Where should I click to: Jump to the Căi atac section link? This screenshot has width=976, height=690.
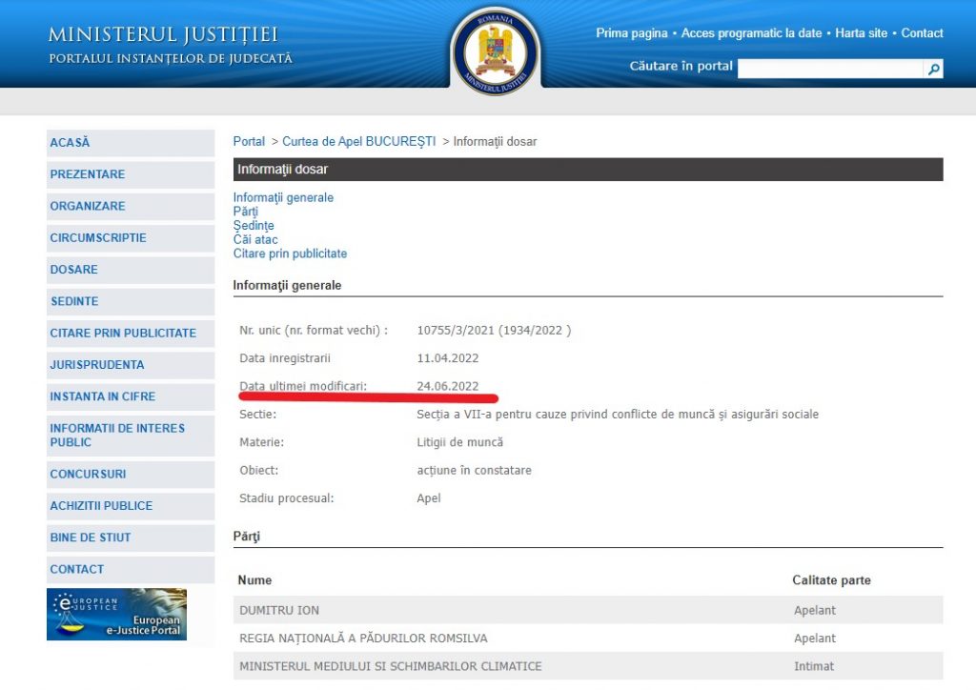point(255,240)
